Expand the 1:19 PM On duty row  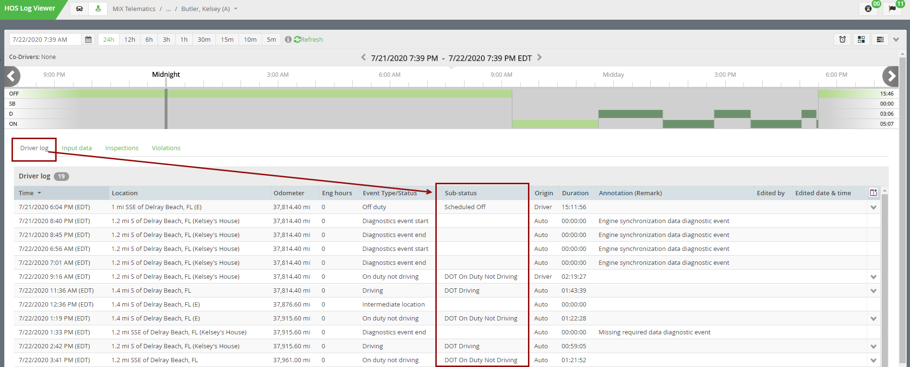click(874, 319)
